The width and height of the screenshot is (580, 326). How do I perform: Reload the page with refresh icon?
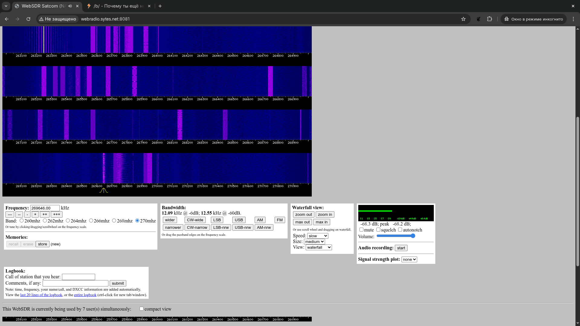click(28, 19)
